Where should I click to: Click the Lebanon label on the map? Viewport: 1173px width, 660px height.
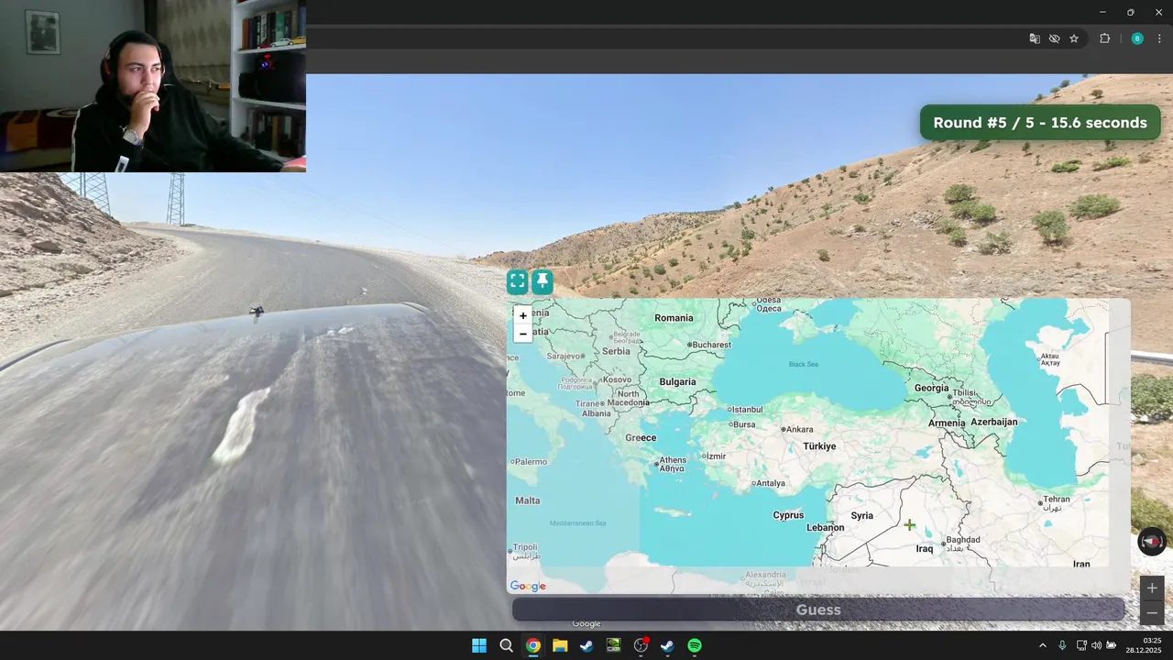coord(825,528)
